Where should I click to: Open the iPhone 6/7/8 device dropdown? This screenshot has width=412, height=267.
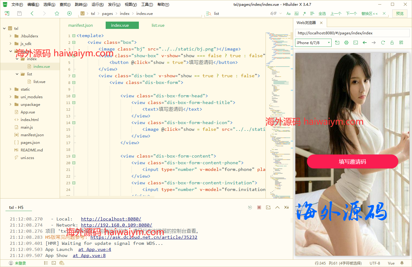[313, 43]
